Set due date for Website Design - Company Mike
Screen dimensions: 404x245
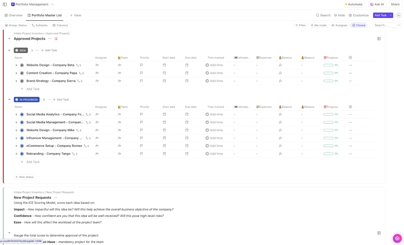[187, 130]
